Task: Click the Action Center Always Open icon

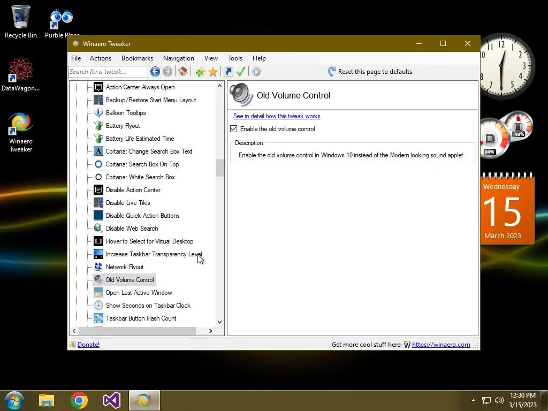Action: tap(98, 87)
